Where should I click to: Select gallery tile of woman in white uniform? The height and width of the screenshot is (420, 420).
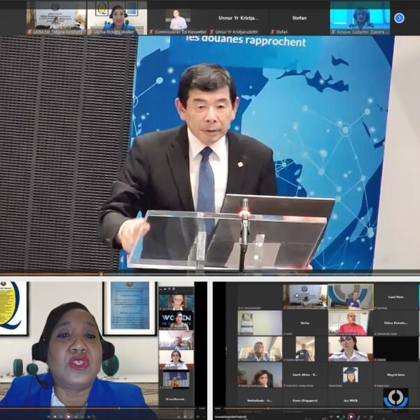pos(351,349)
